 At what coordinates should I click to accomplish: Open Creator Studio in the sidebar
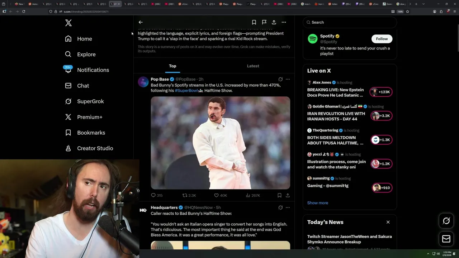(89, 148)
